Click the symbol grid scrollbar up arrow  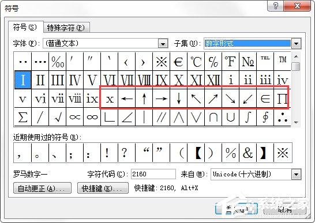(x=296, y=56)
